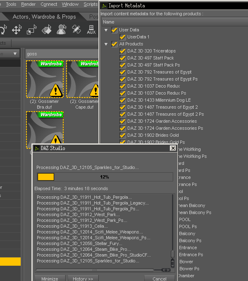The image size is (248, 281).
Task: Toggle DAZ 3D 792 Treasures of Egypt checkbox
Action: click(x=122, y=72)
